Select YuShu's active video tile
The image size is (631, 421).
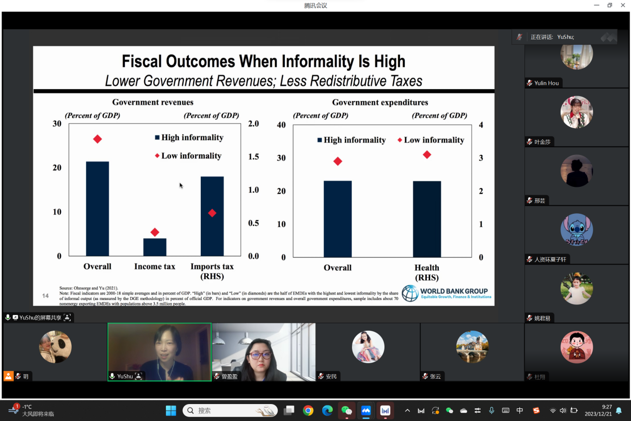[x=159, y=352]
